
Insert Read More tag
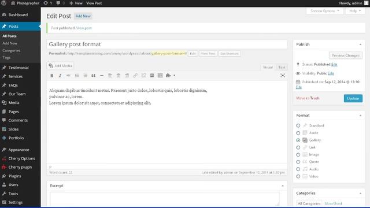pos(152,76)
